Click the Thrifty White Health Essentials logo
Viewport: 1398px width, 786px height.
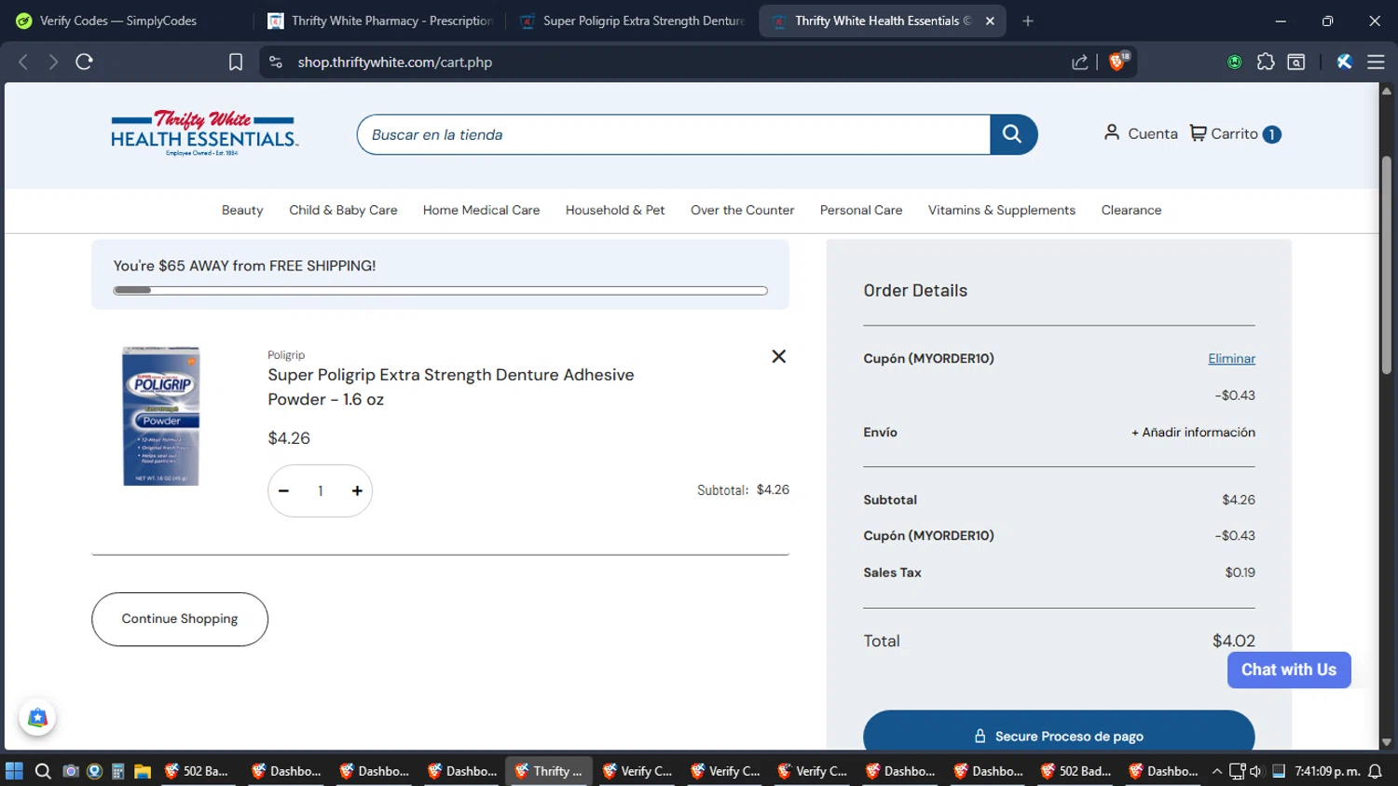pyautogui.click(x=204, y=133)
